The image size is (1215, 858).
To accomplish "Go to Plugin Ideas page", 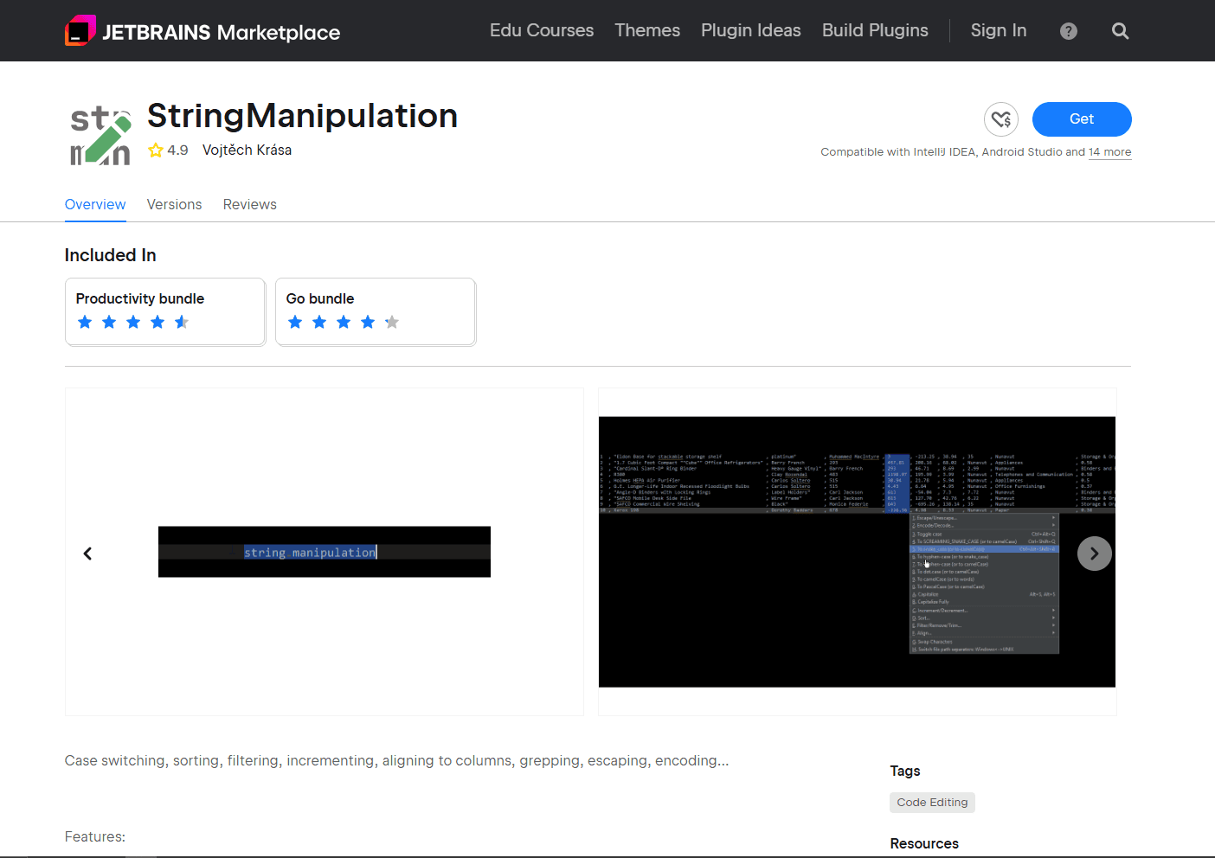I will (751, 30).
